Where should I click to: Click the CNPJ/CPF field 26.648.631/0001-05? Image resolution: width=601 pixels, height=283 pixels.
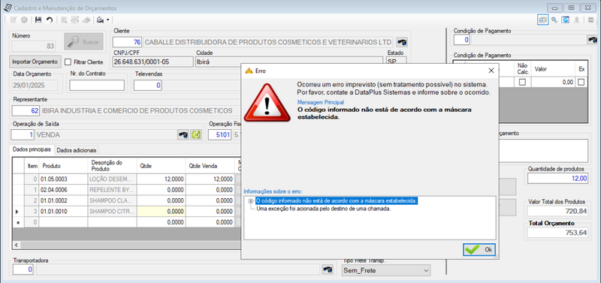tap(153, 62)
